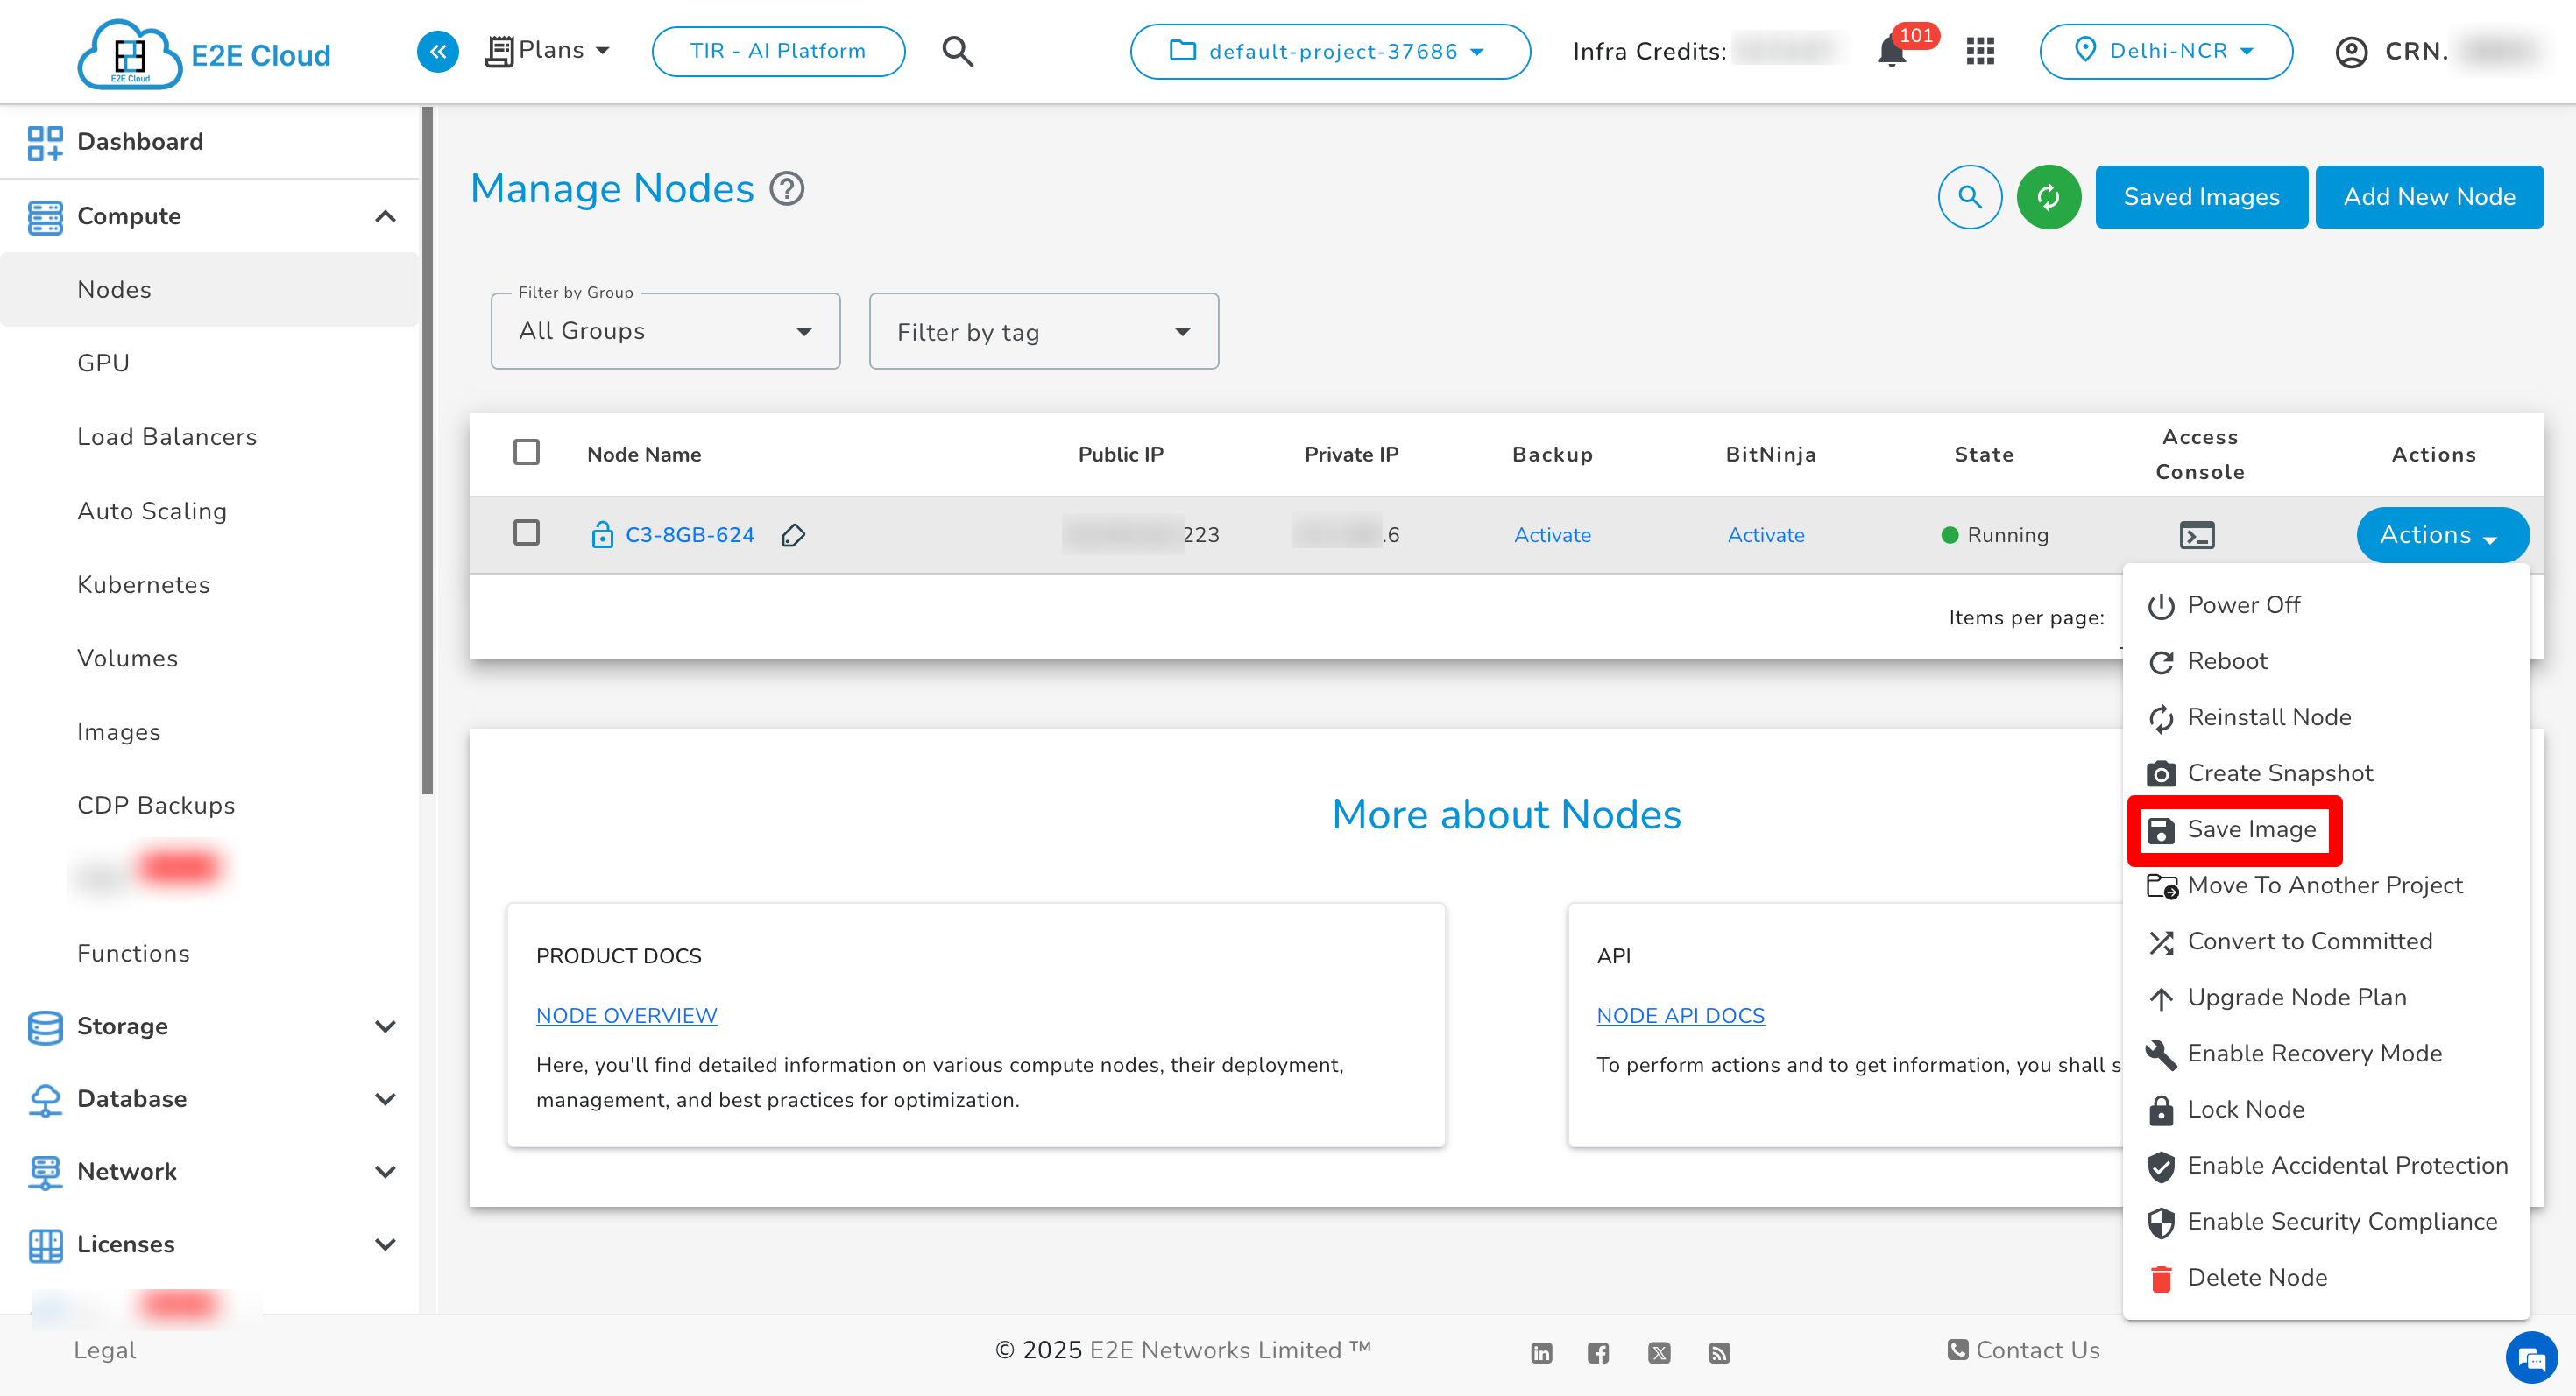Click the Add New Node button
The image size is (2576, 1396).
2428,197
